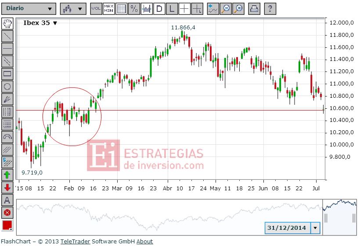Click the 9.719,0 minimum label
The image size is (360, 246).
32,173
